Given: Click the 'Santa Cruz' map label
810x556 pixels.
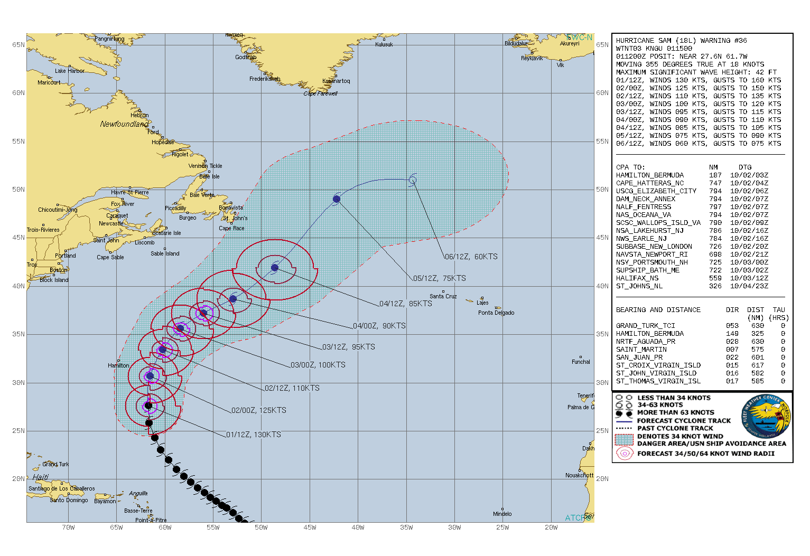Looking at the screenshot, I should coord(443,297).
